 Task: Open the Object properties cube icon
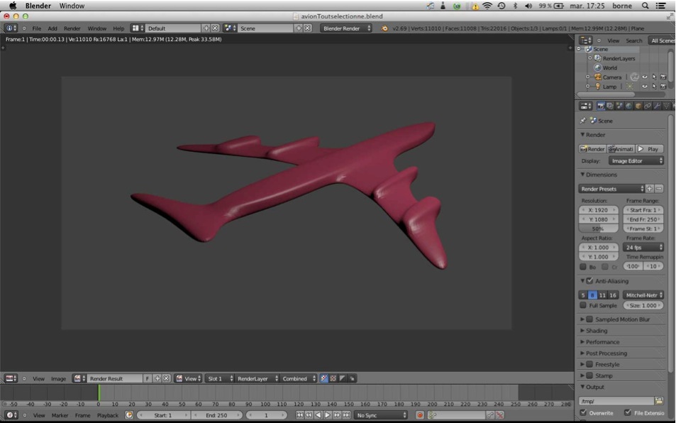(x=636, y=106)
